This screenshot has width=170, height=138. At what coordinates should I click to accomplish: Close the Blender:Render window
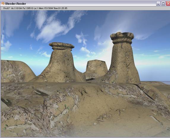coord(168,4)
